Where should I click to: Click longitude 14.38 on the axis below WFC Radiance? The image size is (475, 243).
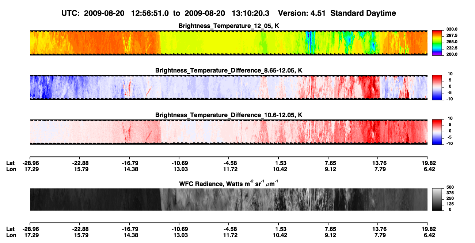130,235
